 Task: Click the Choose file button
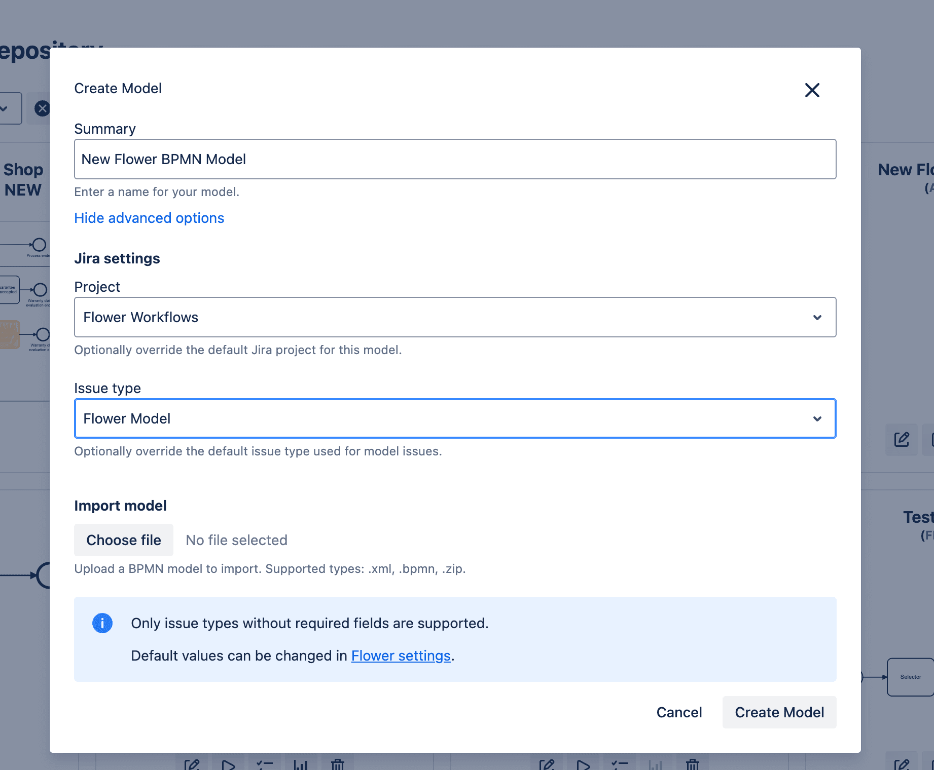point(124,540)
